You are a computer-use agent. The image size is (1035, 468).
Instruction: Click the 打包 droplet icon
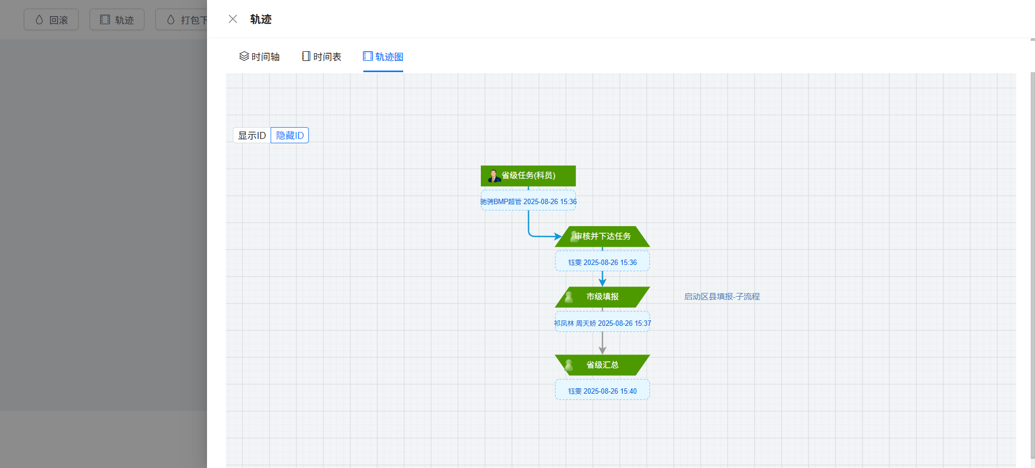171,20
